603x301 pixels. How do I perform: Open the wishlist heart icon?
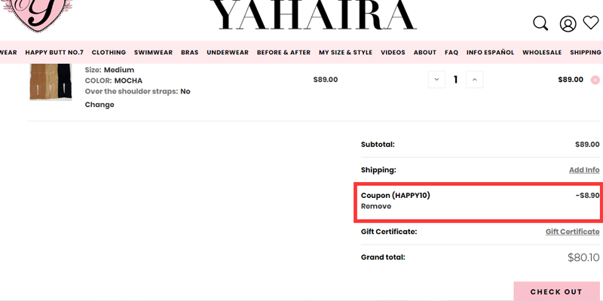[591, 23]
